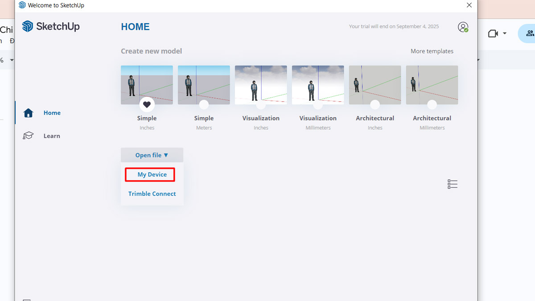Click the Home house icon
The image size is (535, 301).
click(x=29, y=113)
